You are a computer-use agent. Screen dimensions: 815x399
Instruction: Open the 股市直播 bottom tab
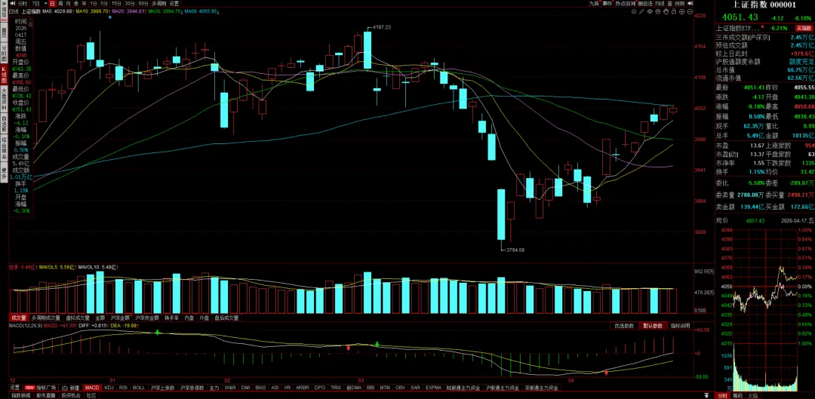point(46,395)
